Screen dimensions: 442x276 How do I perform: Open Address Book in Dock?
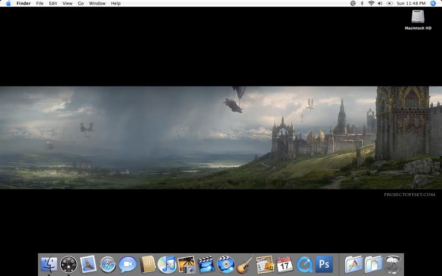(x=148, y=264)
